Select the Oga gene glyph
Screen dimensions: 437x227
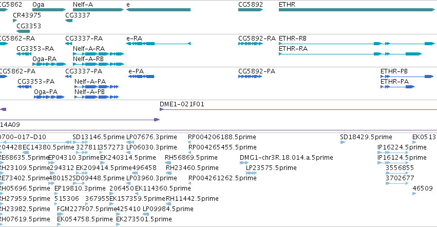pyautogui.click(x=49, y=10)
